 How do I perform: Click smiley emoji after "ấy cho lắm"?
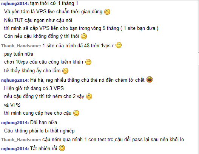coord(65,71)
